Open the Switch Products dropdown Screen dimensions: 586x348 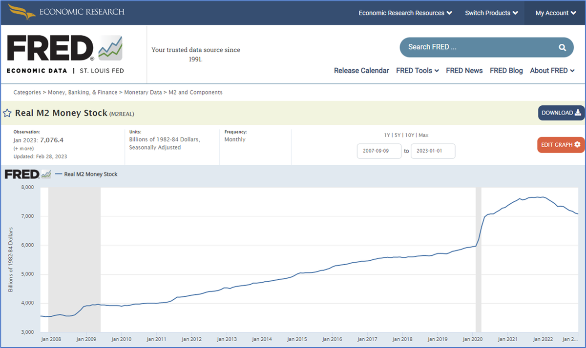tap(491, 13)
